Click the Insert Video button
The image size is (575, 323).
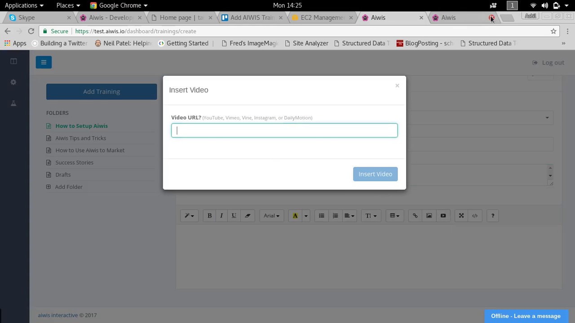point(375,174)
